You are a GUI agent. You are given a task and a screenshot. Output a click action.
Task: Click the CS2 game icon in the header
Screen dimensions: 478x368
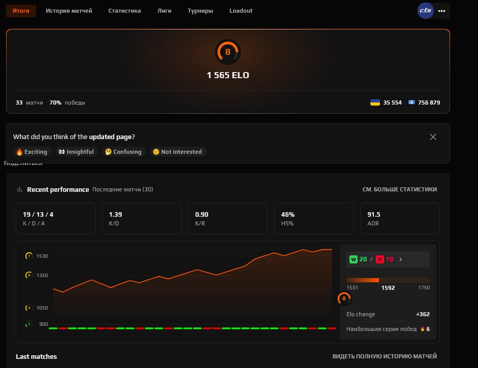point(425,10)
